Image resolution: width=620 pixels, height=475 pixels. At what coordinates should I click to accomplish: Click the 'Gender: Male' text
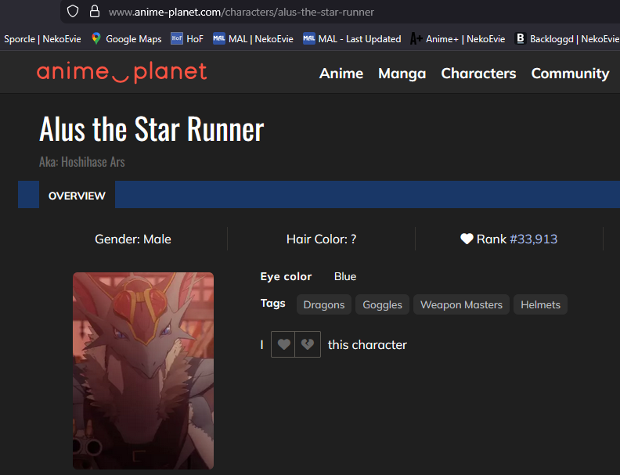[133, 239]
